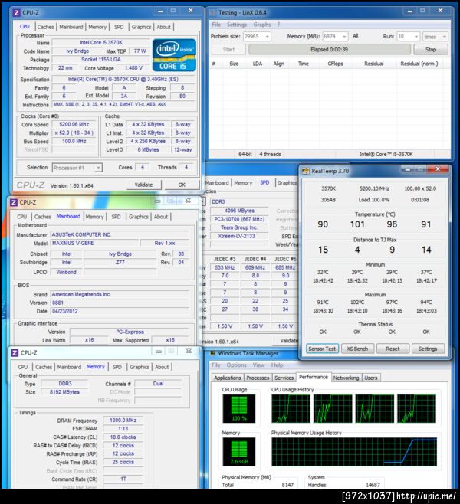Open the slot selection dropdown in the SPD window
The image size is (460, 504).
point(203,202)
